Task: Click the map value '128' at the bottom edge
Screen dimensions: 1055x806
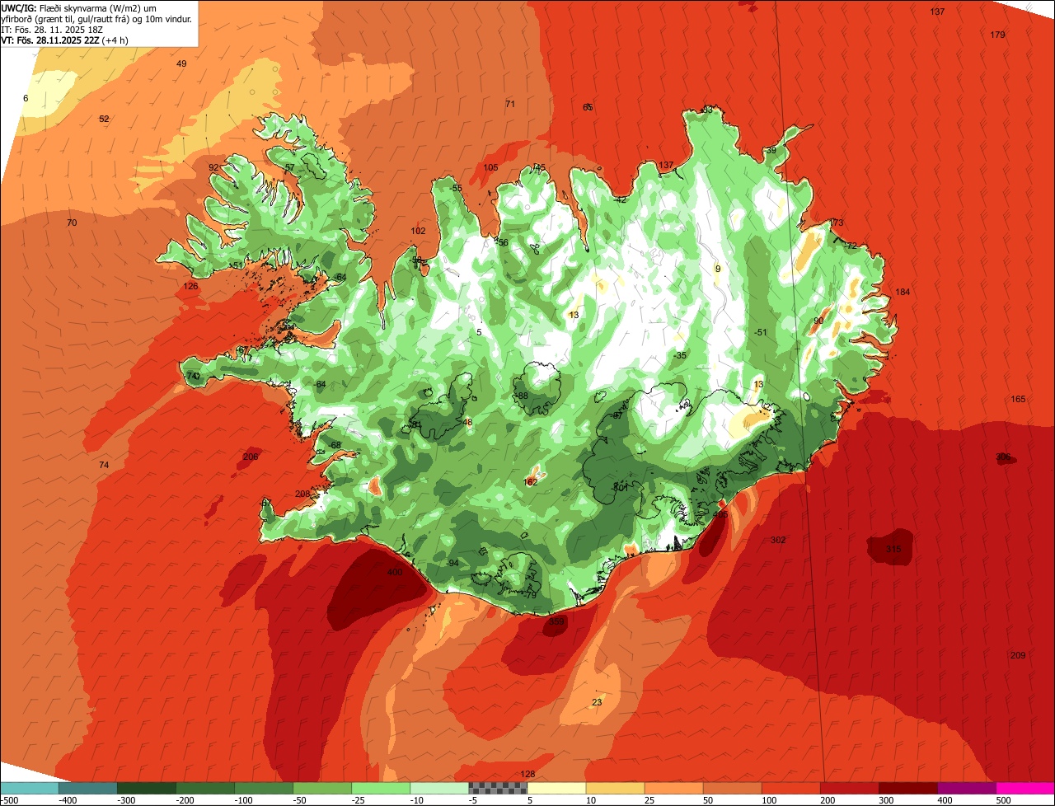Action: coord(528,774)
